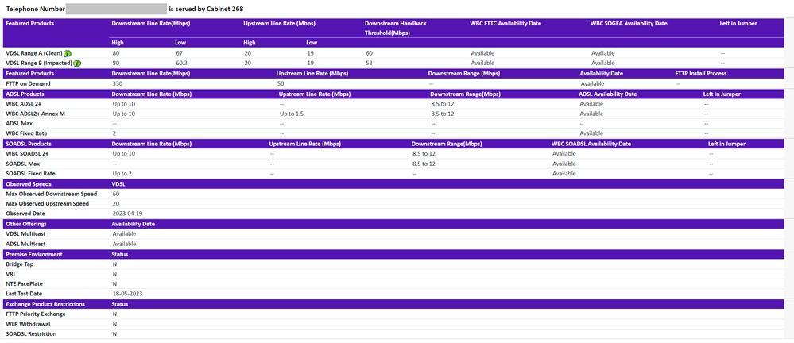Click the info icon beside VDSL Range A (Clean)
Viewport: 794px width, 343px height.
68,53
